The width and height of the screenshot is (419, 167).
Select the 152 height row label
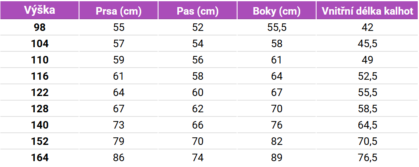pos(40,142)
